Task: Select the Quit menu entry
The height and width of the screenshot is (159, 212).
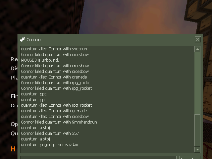Action: (14, 133)
